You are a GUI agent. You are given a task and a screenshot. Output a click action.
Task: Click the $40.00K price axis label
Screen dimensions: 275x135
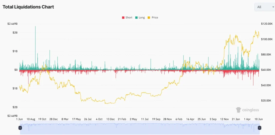(x=266, y=85)
